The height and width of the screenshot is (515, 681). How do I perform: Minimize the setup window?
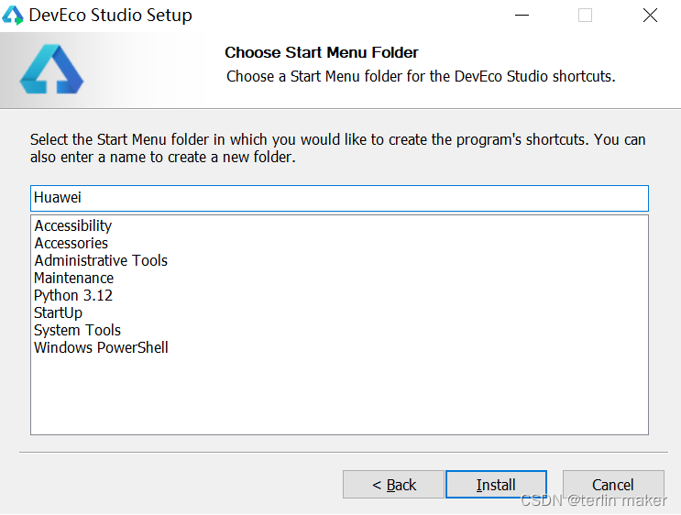(522, 16)
